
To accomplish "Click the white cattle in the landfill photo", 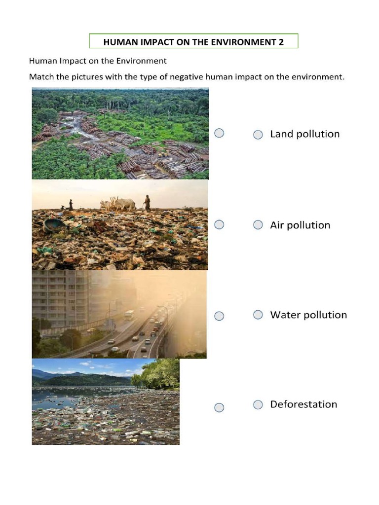I will [118, 204].
